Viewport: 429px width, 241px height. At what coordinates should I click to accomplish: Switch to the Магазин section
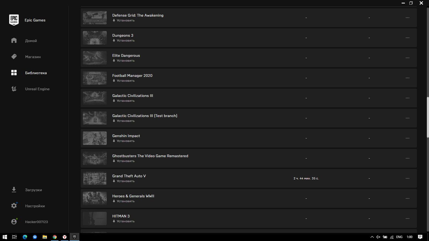(x=33, y=57)
